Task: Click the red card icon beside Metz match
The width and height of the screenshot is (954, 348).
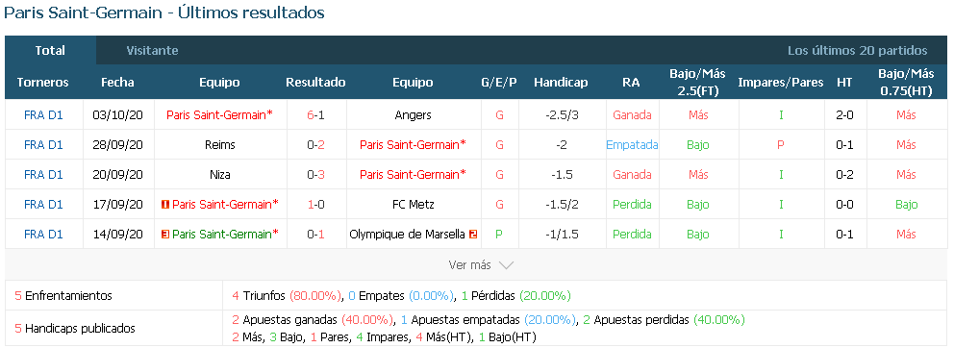Action: point(164,205)
